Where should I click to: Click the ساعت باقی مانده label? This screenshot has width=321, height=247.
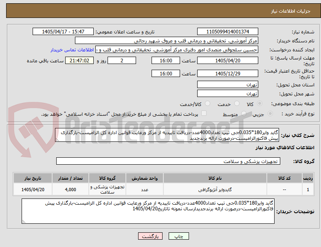point(45,61)
